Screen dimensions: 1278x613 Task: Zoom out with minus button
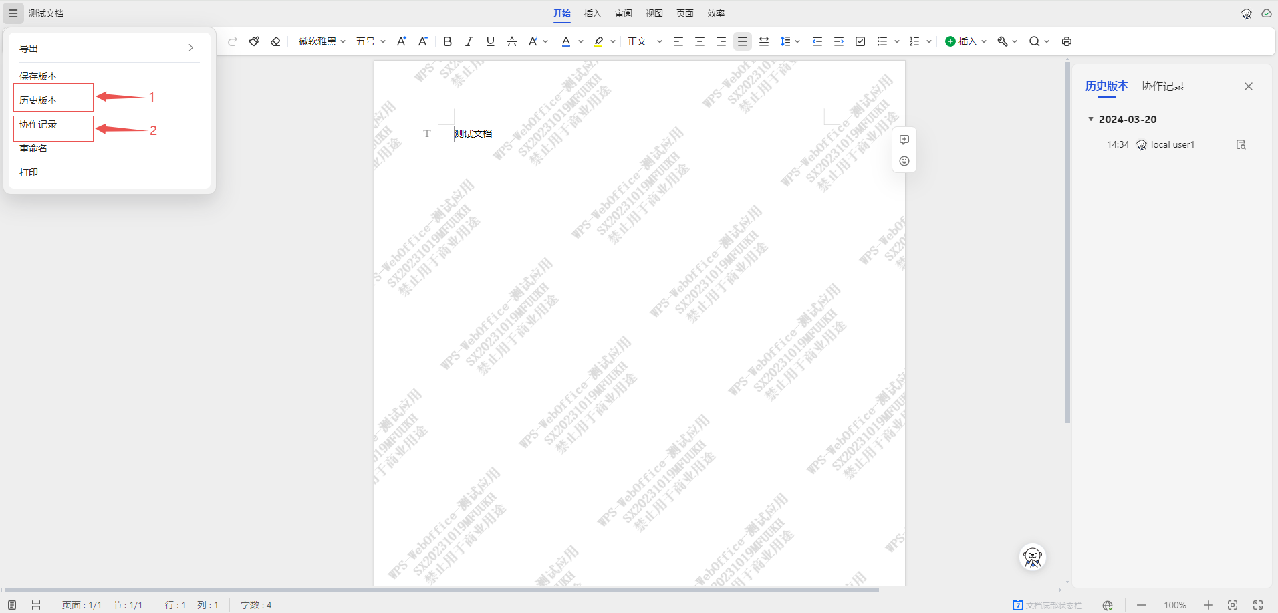(x=1142, y=605)
